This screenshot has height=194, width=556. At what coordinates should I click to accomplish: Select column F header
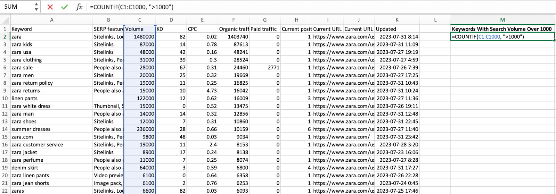click(x=234, y=20)
